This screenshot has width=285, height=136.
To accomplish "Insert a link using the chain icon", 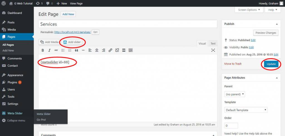I will pyautogui.click(x=110, y=50).
